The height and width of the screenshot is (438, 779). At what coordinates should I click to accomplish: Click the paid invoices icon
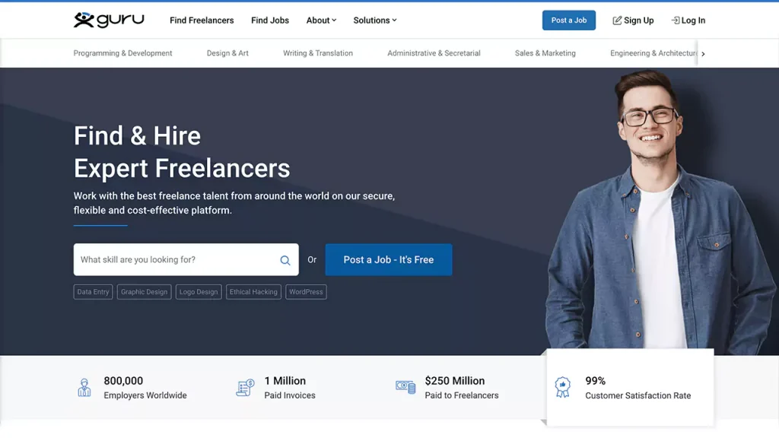pyautogui.click(x=245, y=387)
